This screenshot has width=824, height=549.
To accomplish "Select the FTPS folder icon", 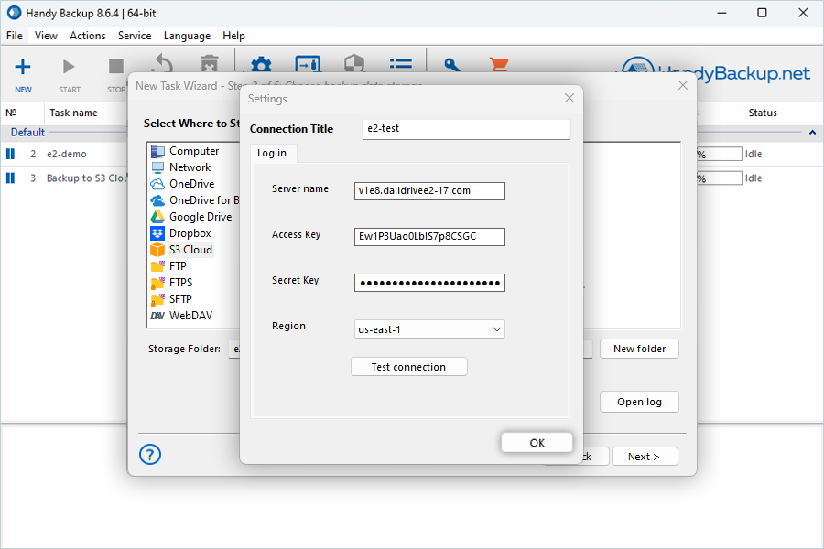I will point(157,283).
